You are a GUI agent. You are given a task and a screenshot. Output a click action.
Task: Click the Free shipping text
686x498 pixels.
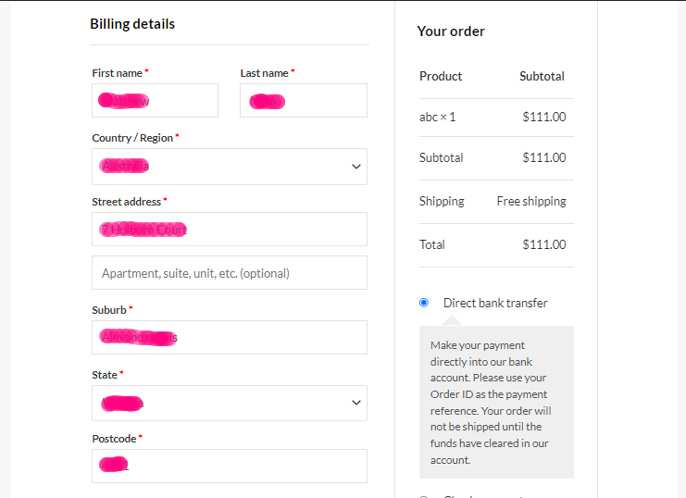[531, 201]
